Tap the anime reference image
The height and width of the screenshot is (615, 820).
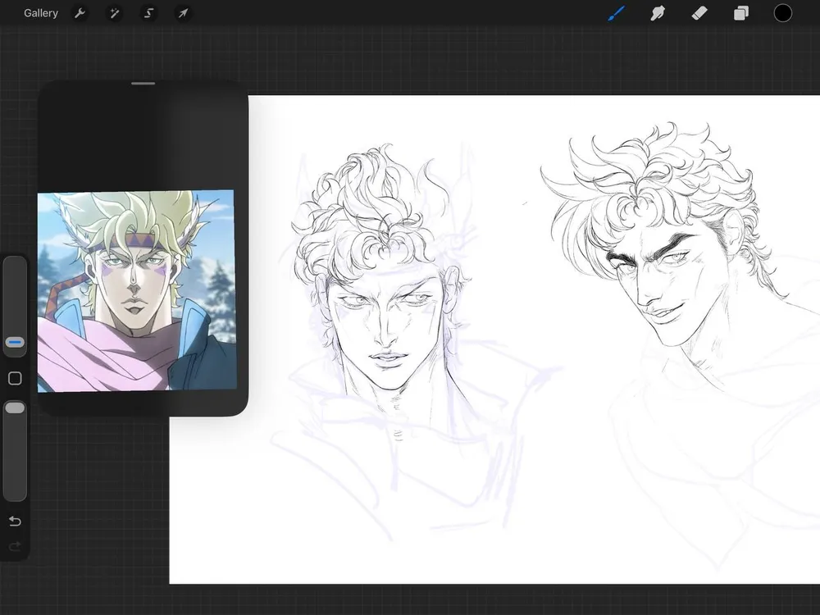[136, 290]
